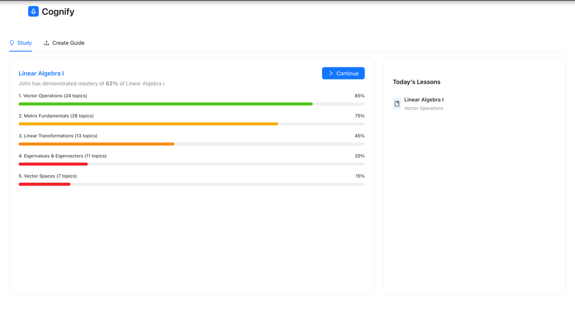575x313 pixels.
Task: Click the Cognify brand name text
Action: pos(58,12)
